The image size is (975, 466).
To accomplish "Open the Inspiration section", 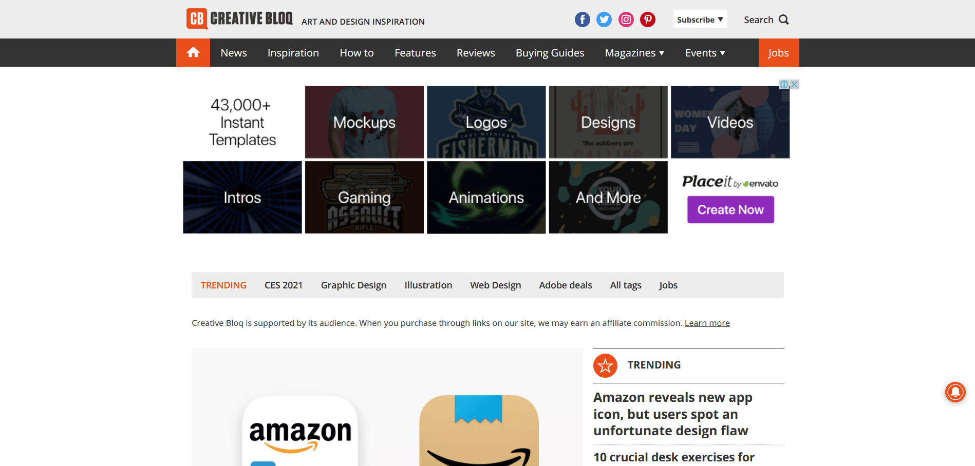I will click(293, 53).
